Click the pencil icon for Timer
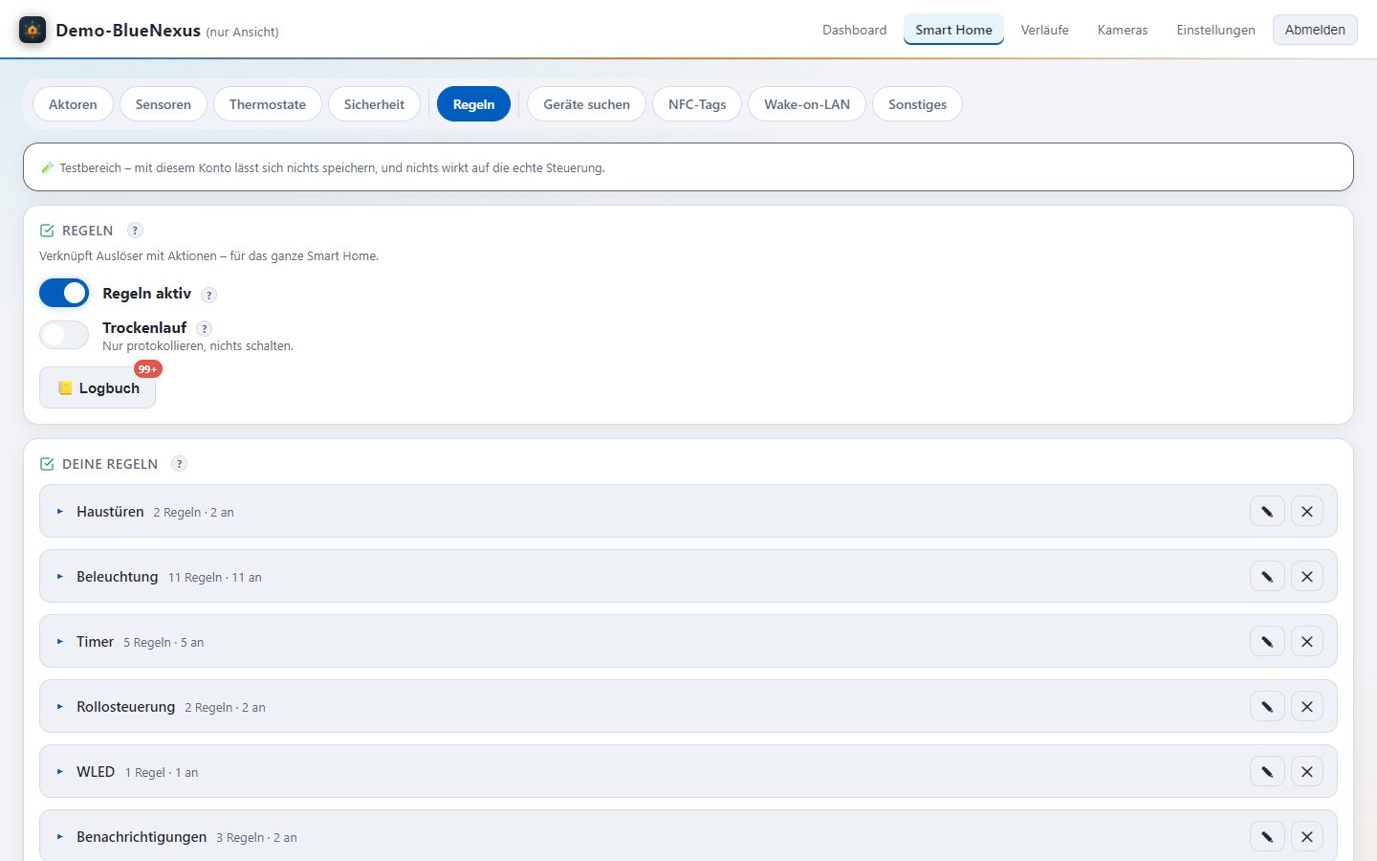Image resolution: width=1377 pixels, height=861 pixels. click(1267, 642)
